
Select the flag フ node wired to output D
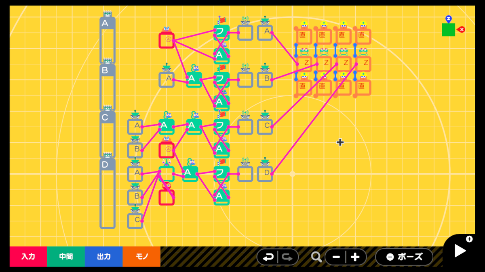[221, 174]
